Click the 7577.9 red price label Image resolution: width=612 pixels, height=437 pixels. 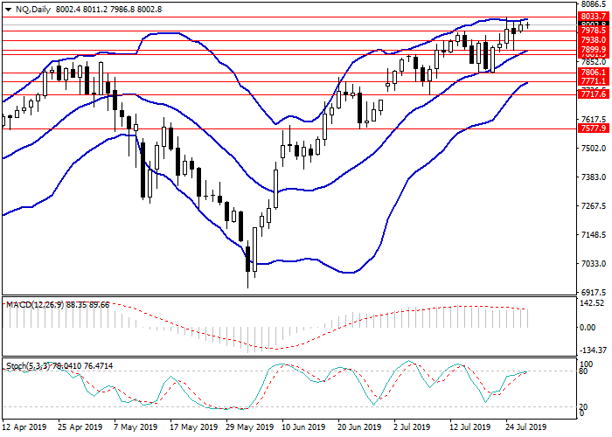[x=594, y=128]
